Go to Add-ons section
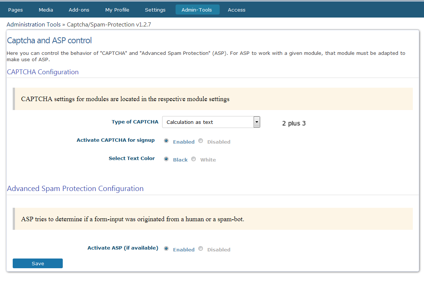Image resolution: width=424 pixels, height=285 pixels. [x=79, y=10]
